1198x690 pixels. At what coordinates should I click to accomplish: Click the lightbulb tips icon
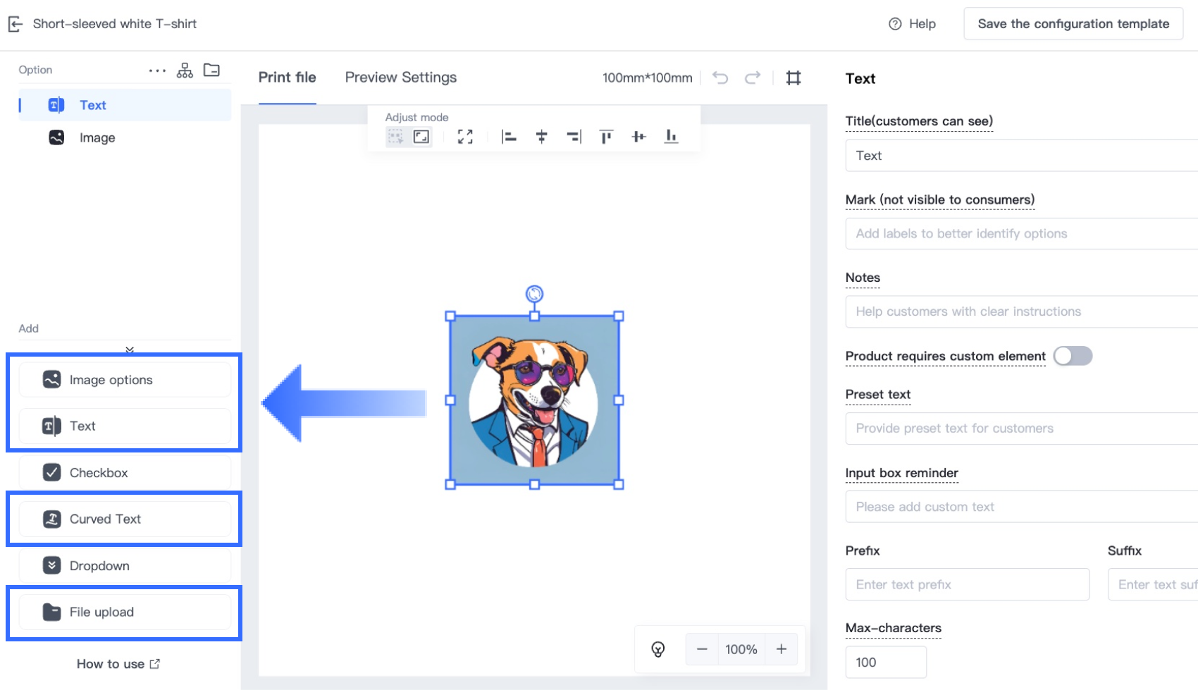coord(658,649)
